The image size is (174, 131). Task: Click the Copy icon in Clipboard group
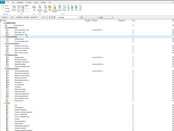click(x=6, y=8)
